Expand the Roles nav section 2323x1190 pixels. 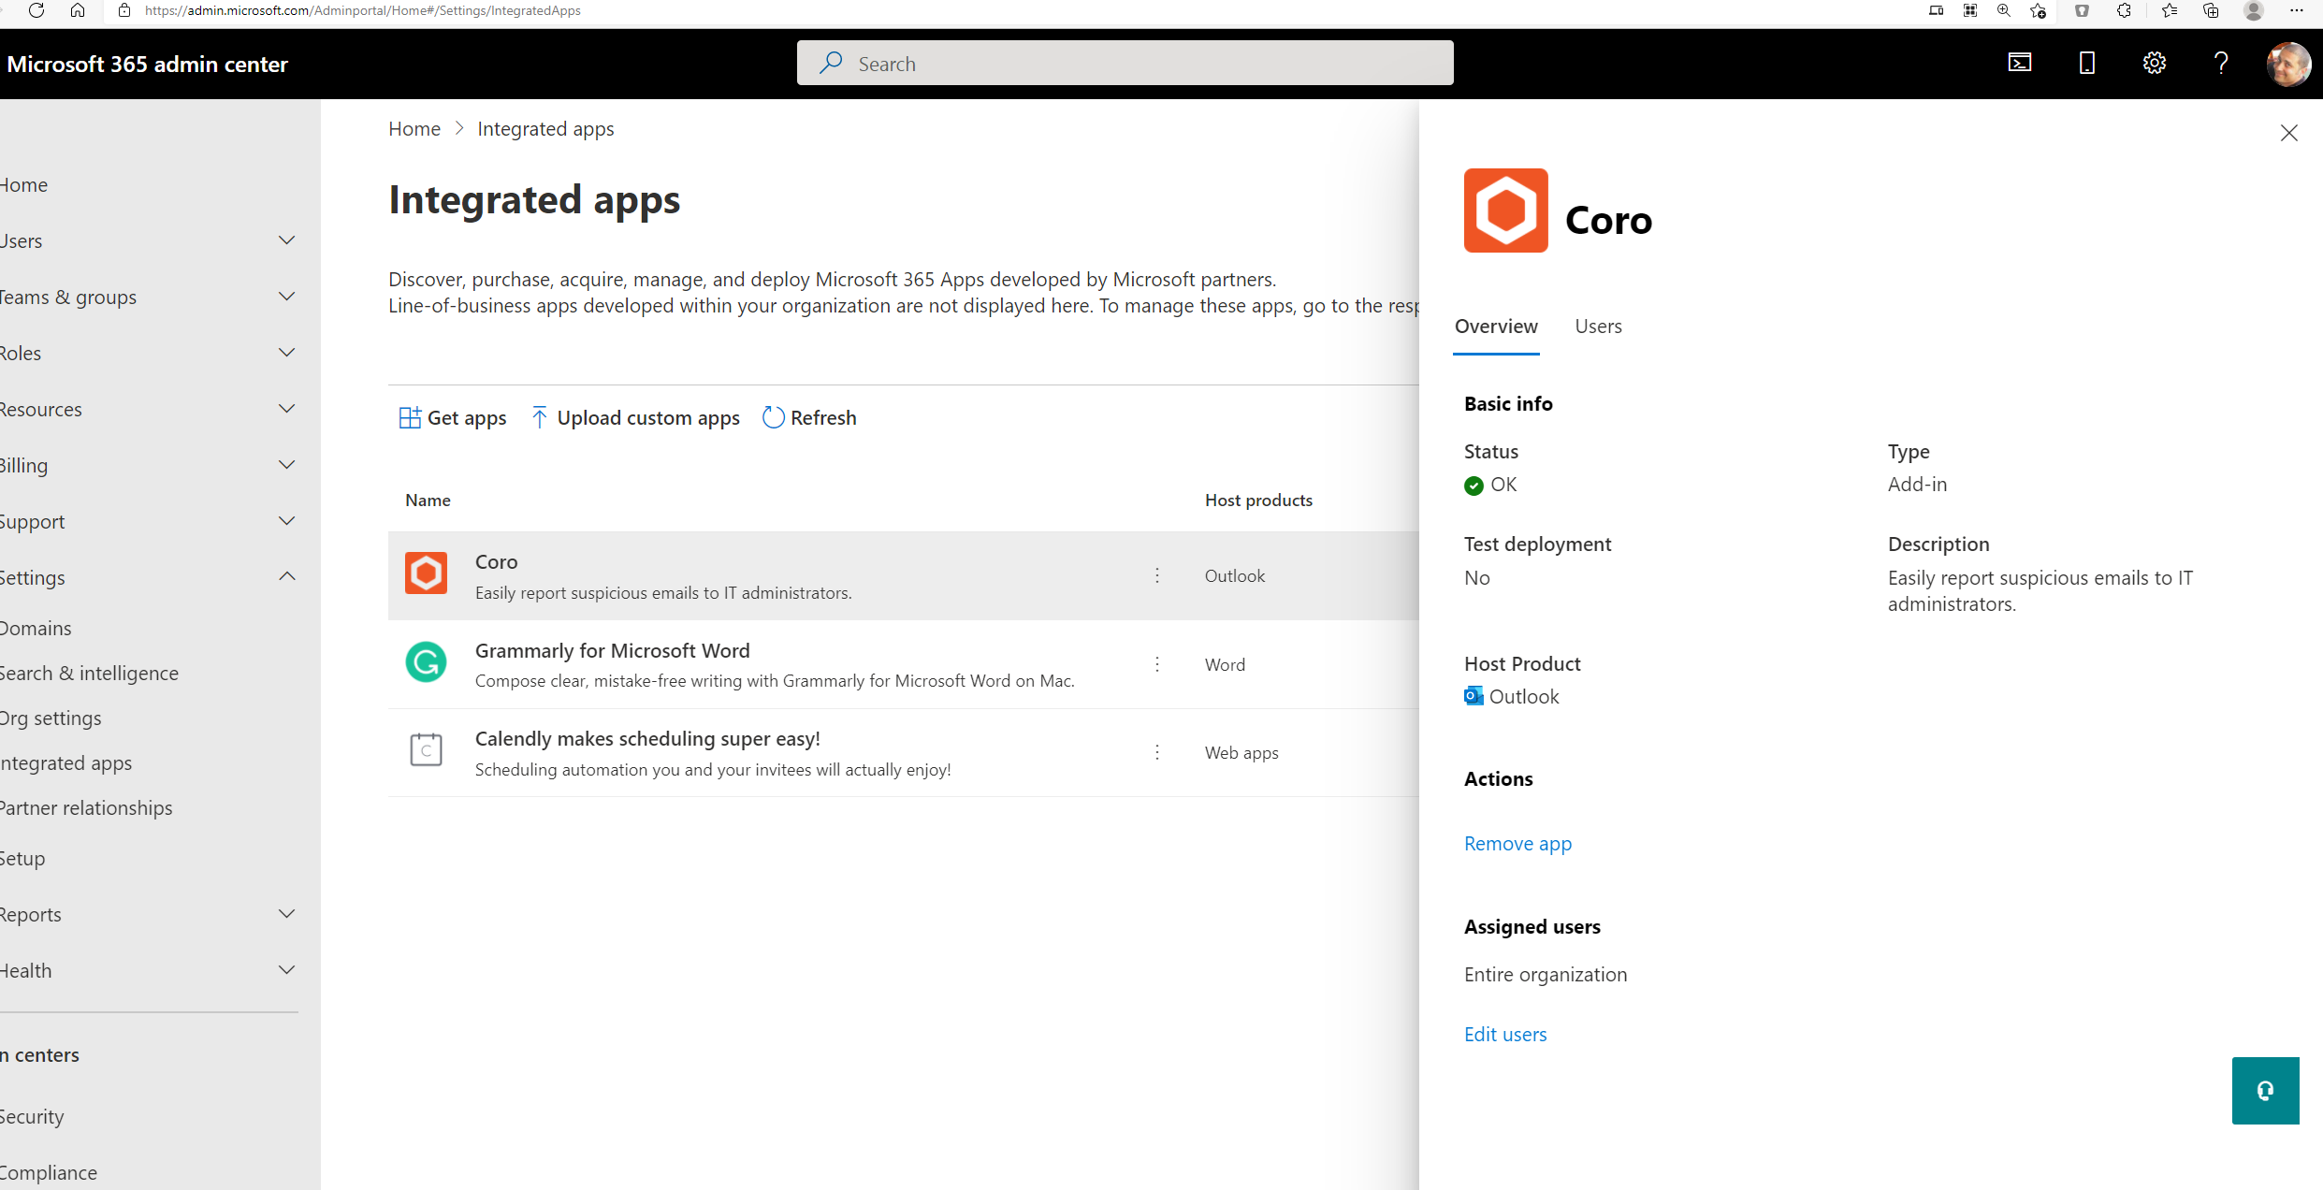click(x=286, y=353)
